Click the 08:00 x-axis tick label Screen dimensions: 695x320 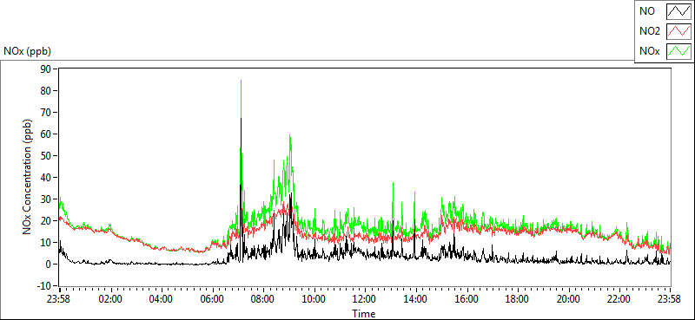click(264, 299)
